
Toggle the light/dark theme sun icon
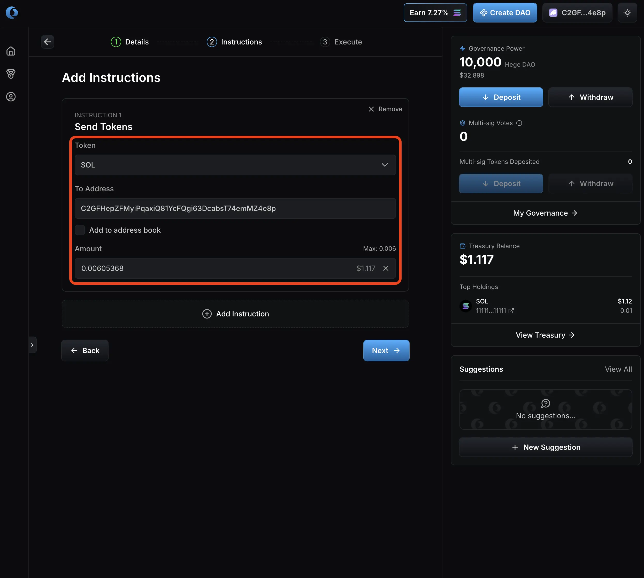pos(627,13)
